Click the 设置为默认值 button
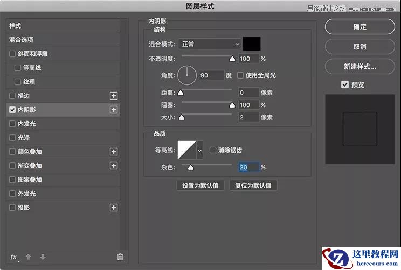This screenshot has height=270, width=401. [200, 186]
